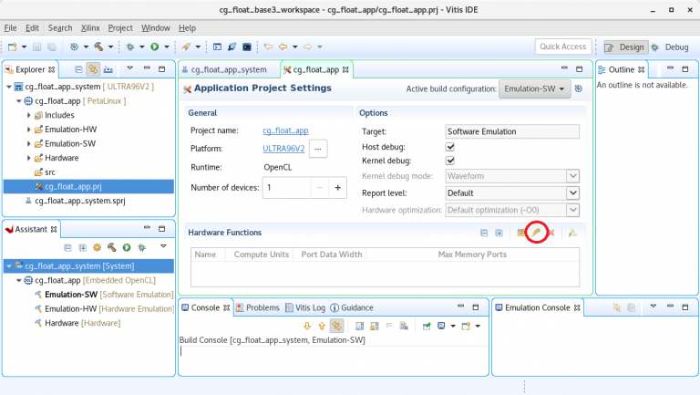
Task: Toggle the Kernel debug checkbox
Action: point(450,161)
